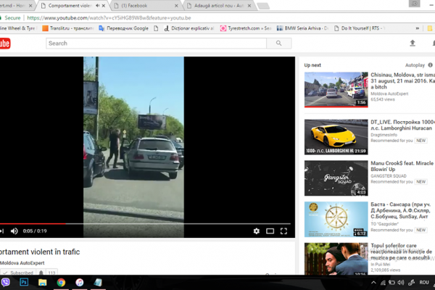Open Line Wheel & Tyre bookmark

pyautogui.click(x=18, y=28)
